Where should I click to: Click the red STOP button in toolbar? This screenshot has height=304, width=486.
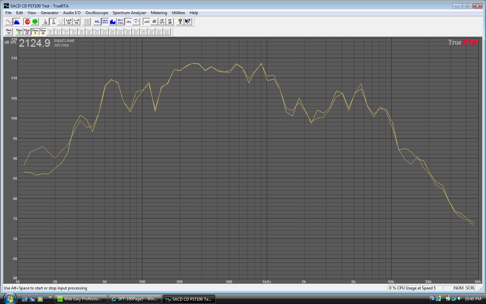[27, 22]
